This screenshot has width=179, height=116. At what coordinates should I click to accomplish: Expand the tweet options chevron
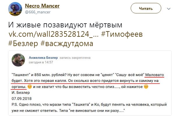tap(169, 9)
